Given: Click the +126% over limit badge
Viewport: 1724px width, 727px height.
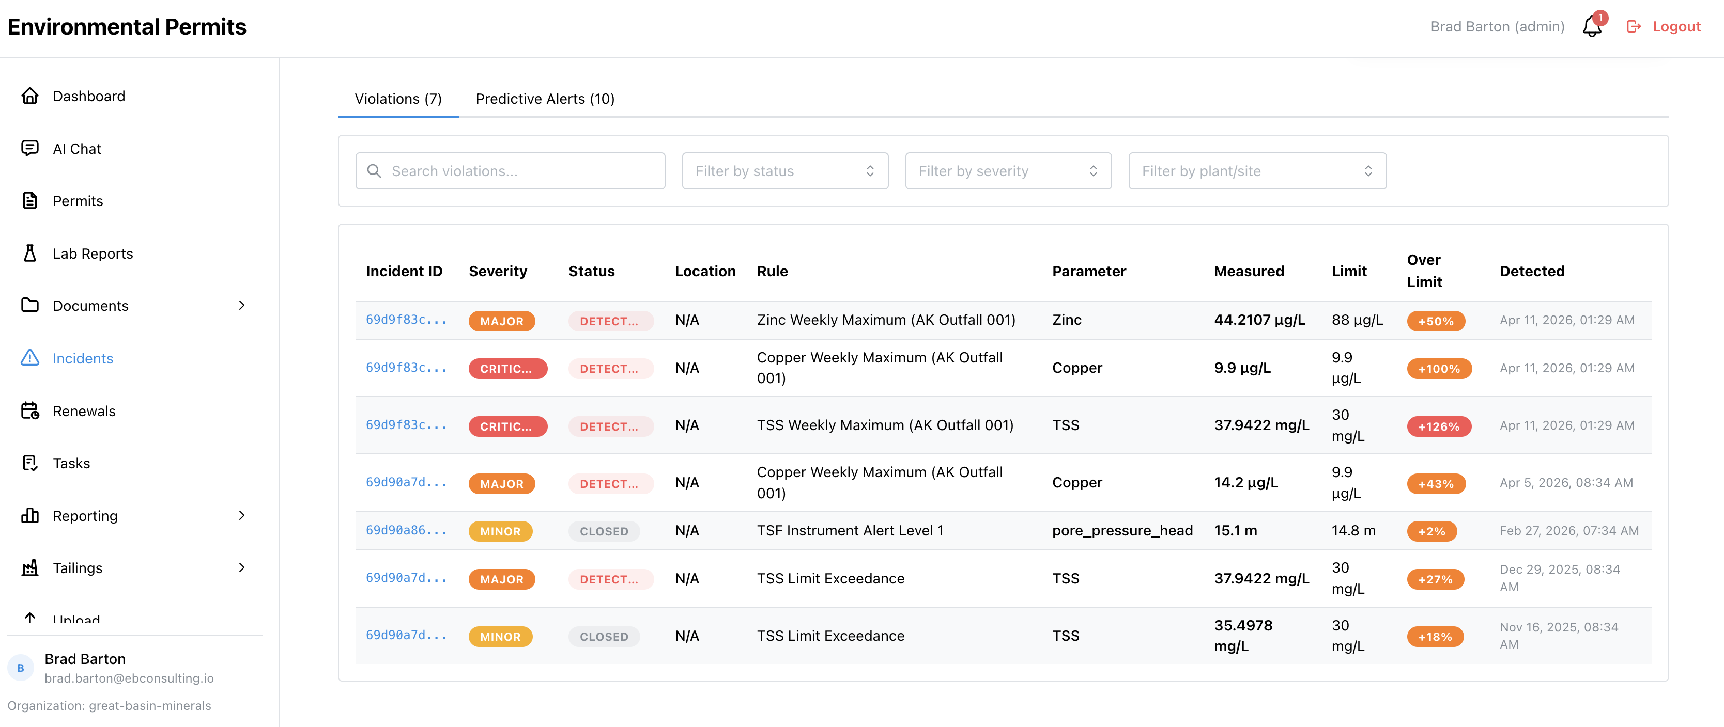Looking at the screenshot, I should pyautogui.click(x=1438, y=426).
